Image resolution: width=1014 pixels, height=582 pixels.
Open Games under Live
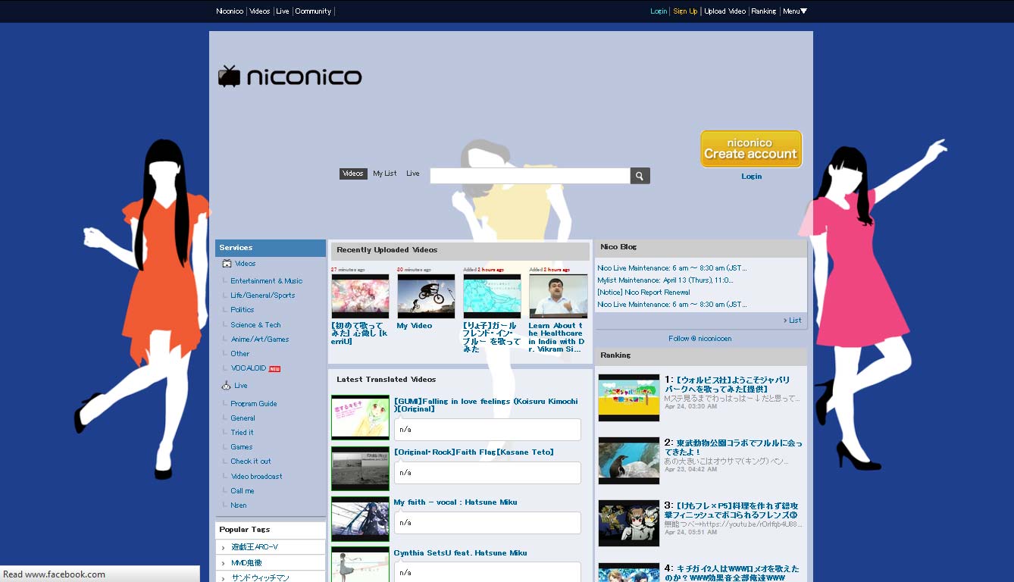click(x=242, y=447)
